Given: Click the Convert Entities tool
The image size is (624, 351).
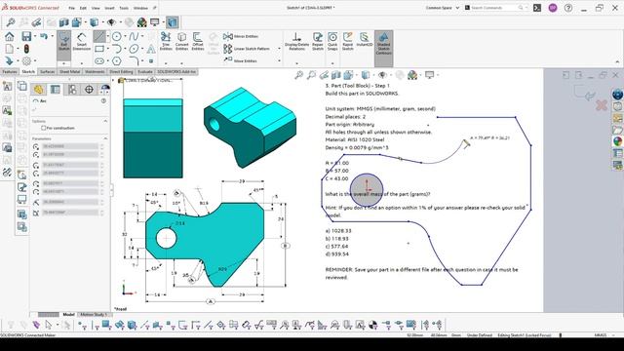Looking at the screenshot, I should coord(182,41).
